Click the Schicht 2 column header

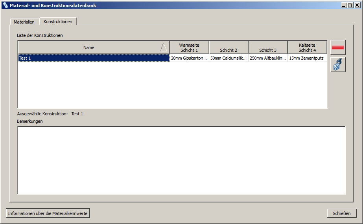click(228, 47)
